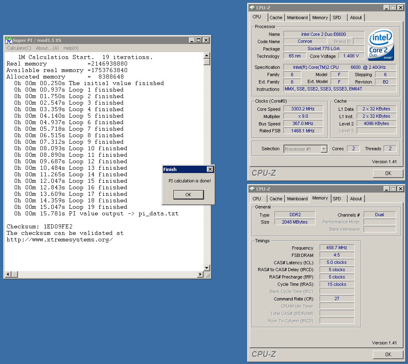Viewport: 408px width, 364px height.
Task: Click the CPU-Z title icon in upper window
Action: (252, 8)
